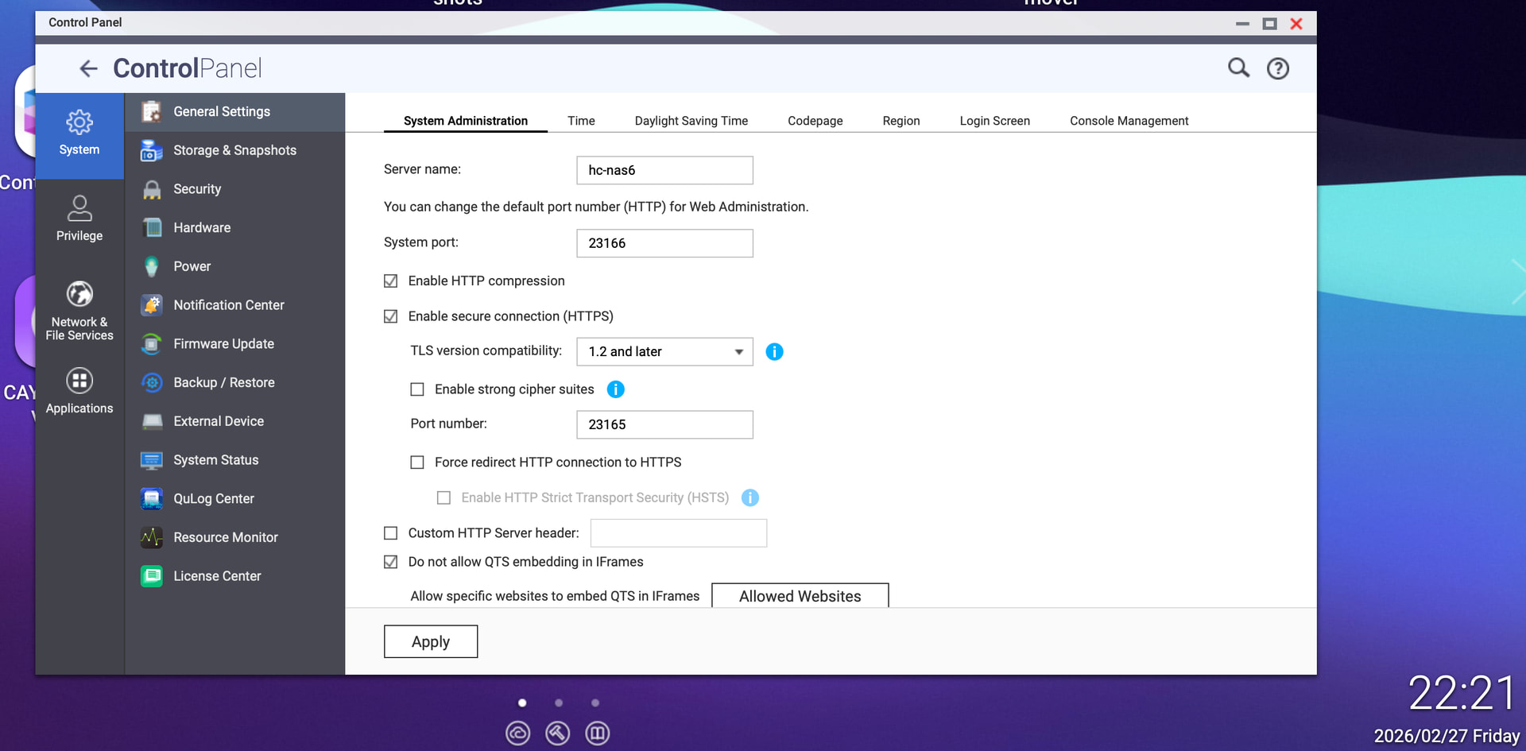Open the Control Panel search icon

coord(1238,68)
